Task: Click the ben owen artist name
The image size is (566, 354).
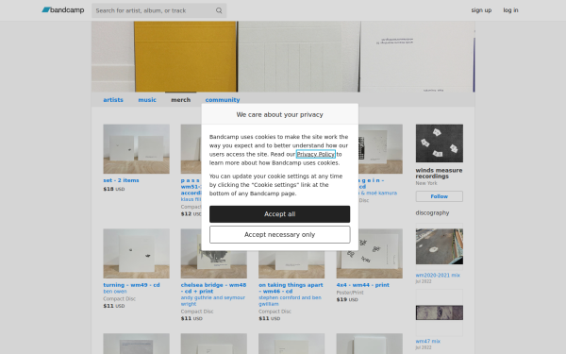Action: pos(115,291)
